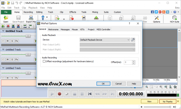
Task: Click the zoom-in magnifier icon
Action: (147, 87)
